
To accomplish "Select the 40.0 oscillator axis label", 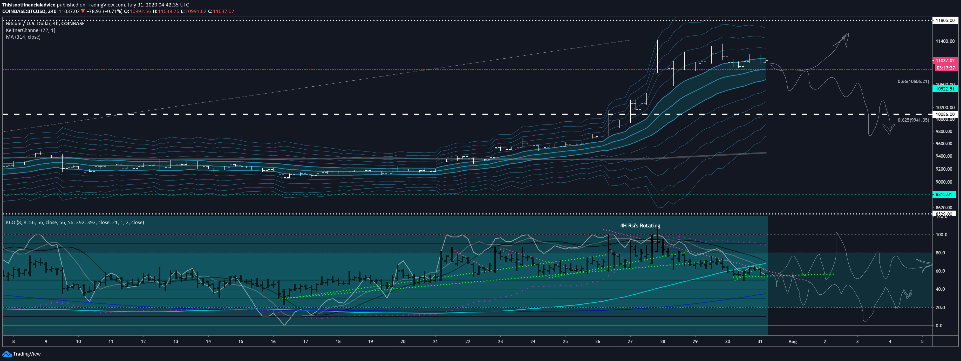I will click(x=940, y=289).
